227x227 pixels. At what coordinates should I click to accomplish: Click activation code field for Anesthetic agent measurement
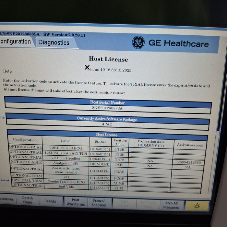click(187, 173)
